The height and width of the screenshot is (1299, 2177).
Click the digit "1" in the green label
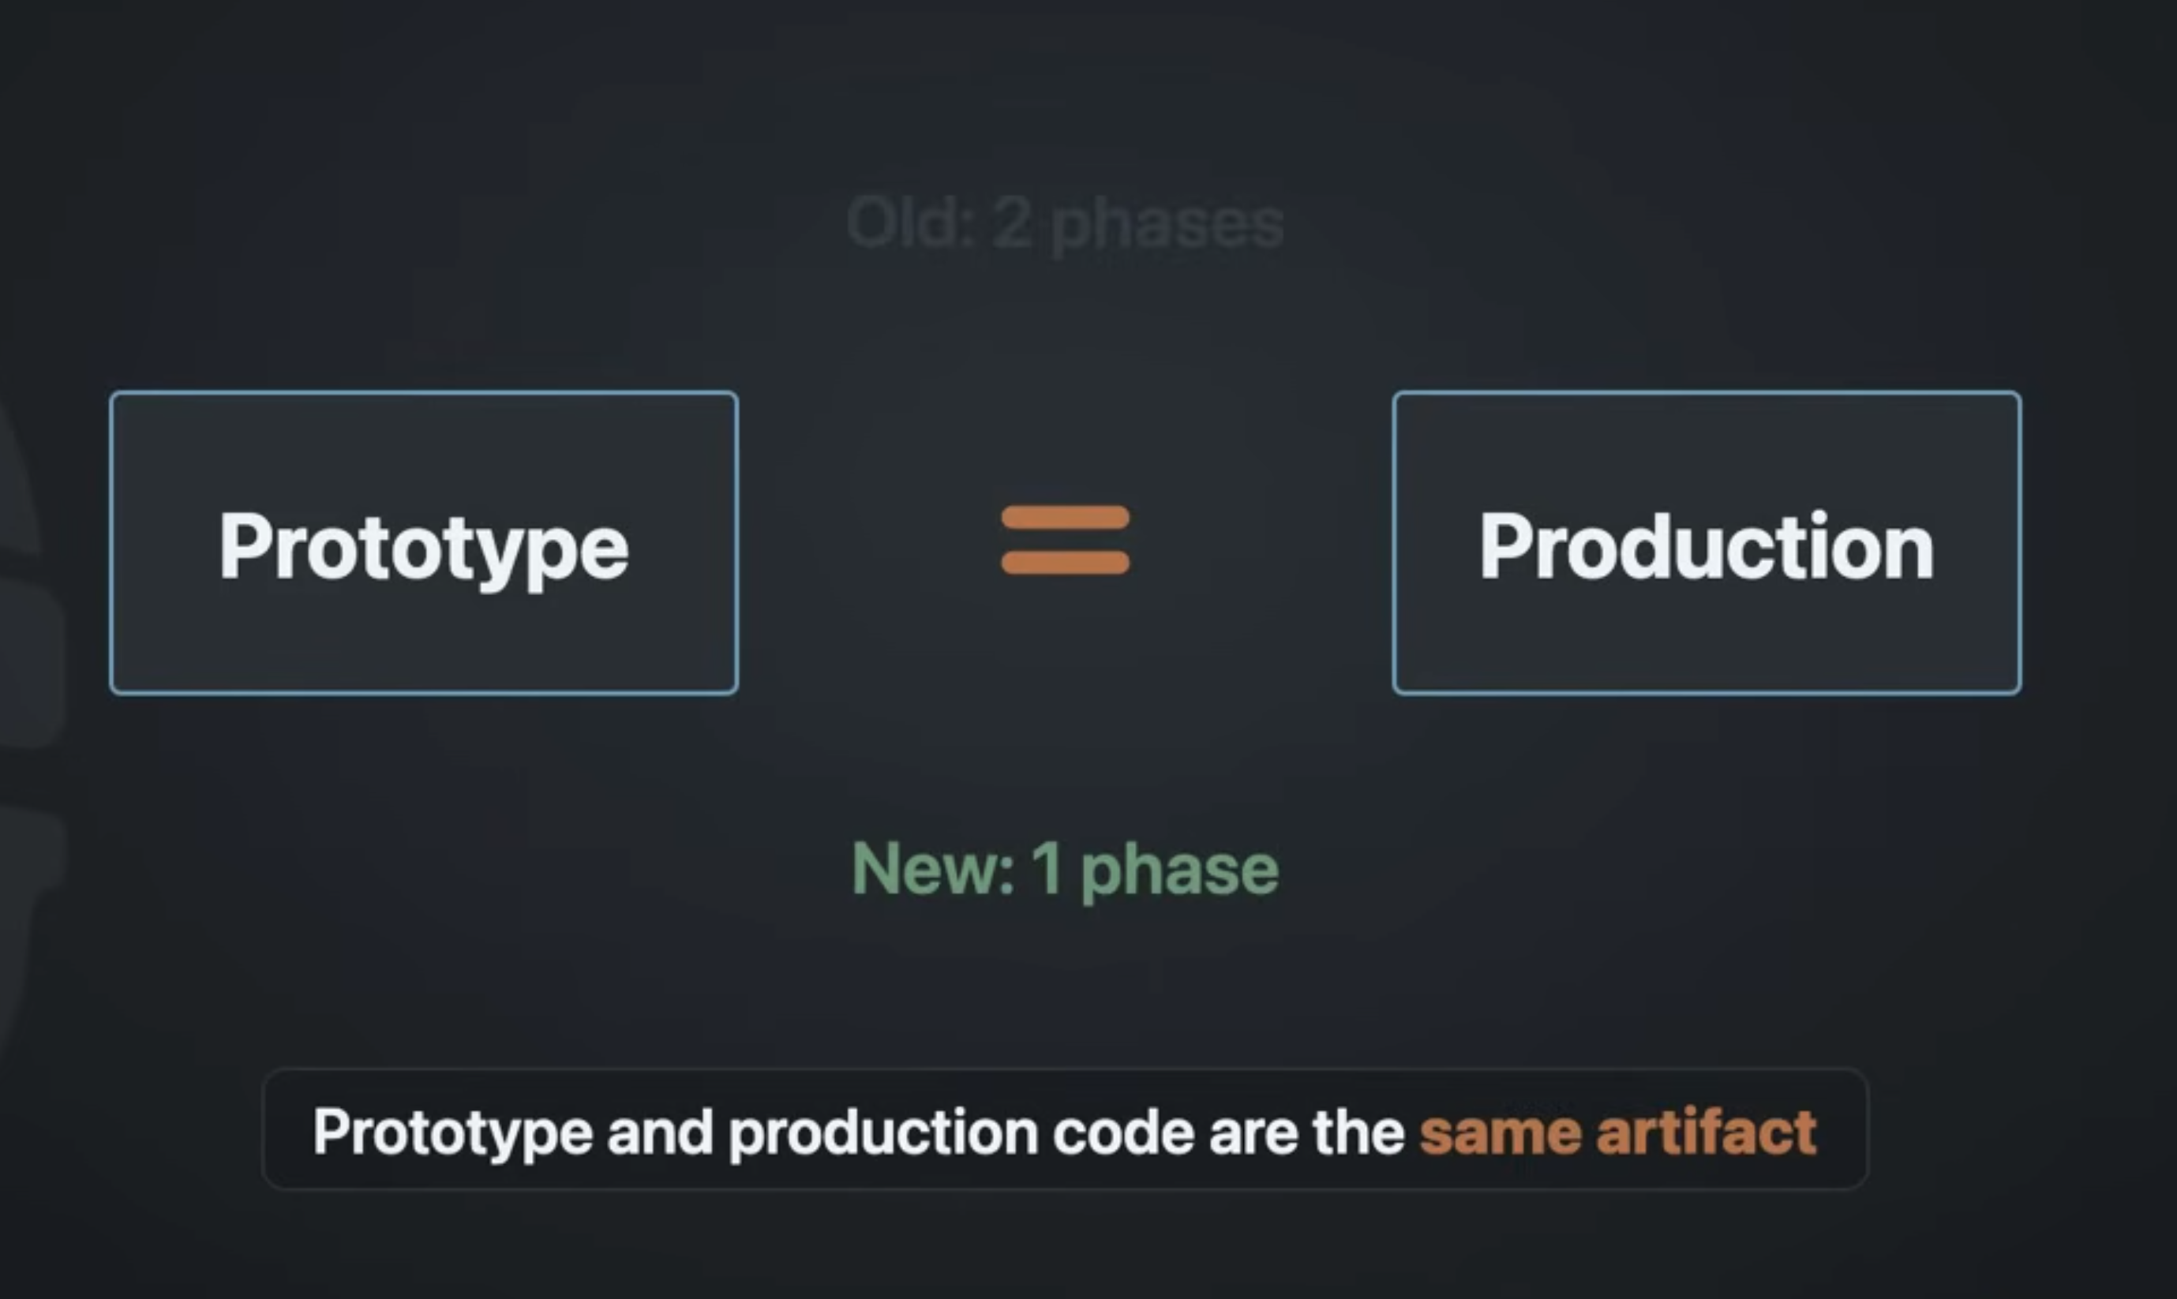click(x=1046, y=869)
